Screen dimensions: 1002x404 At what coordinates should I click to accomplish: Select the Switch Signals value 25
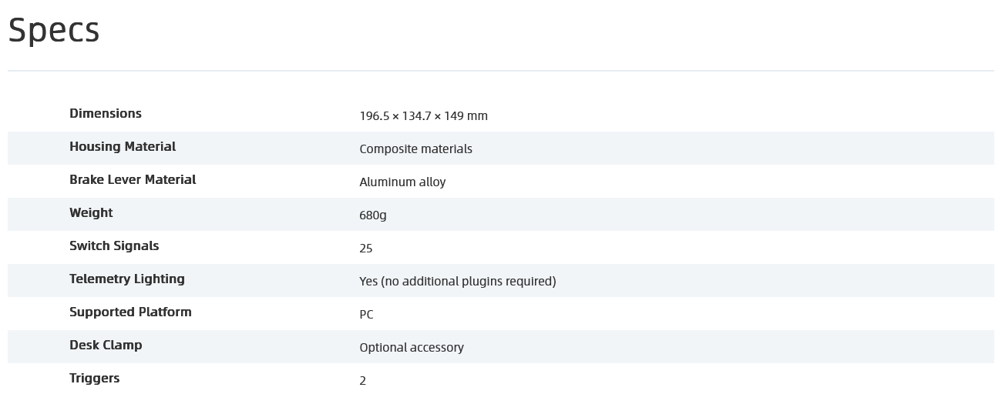366,249
